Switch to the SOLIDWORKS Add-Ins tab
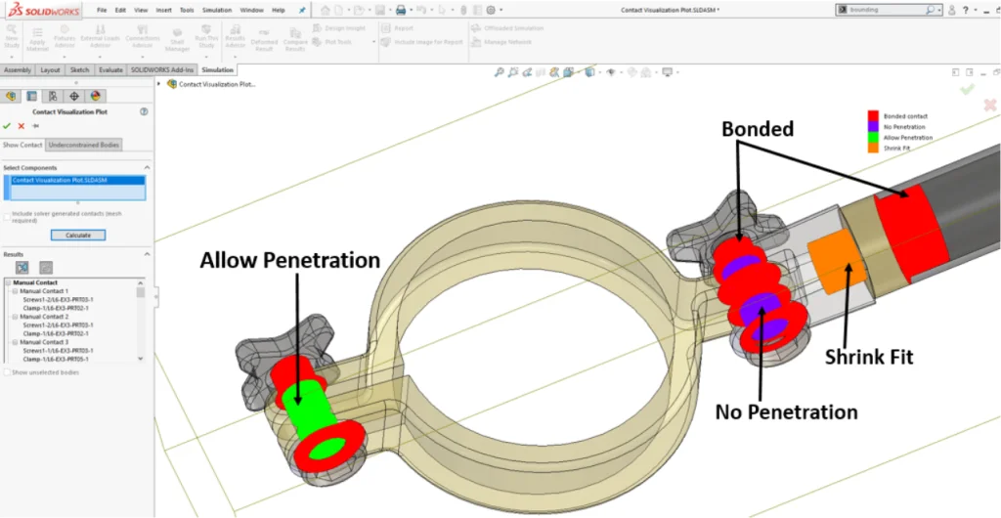Image resolution: width=1001 pixels, height=518 pixels. 162,69
